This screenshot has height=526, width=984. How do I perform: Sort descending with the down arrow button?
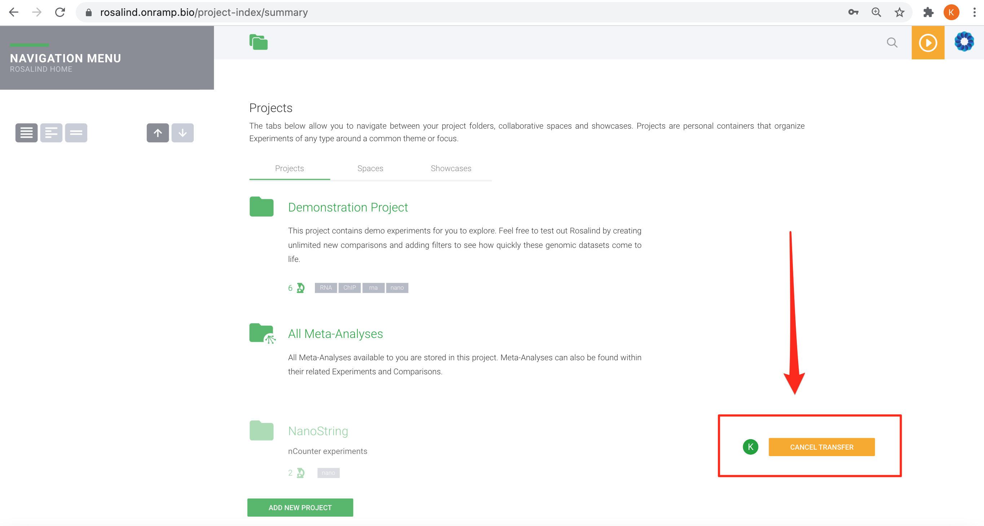tap(183, 133)
